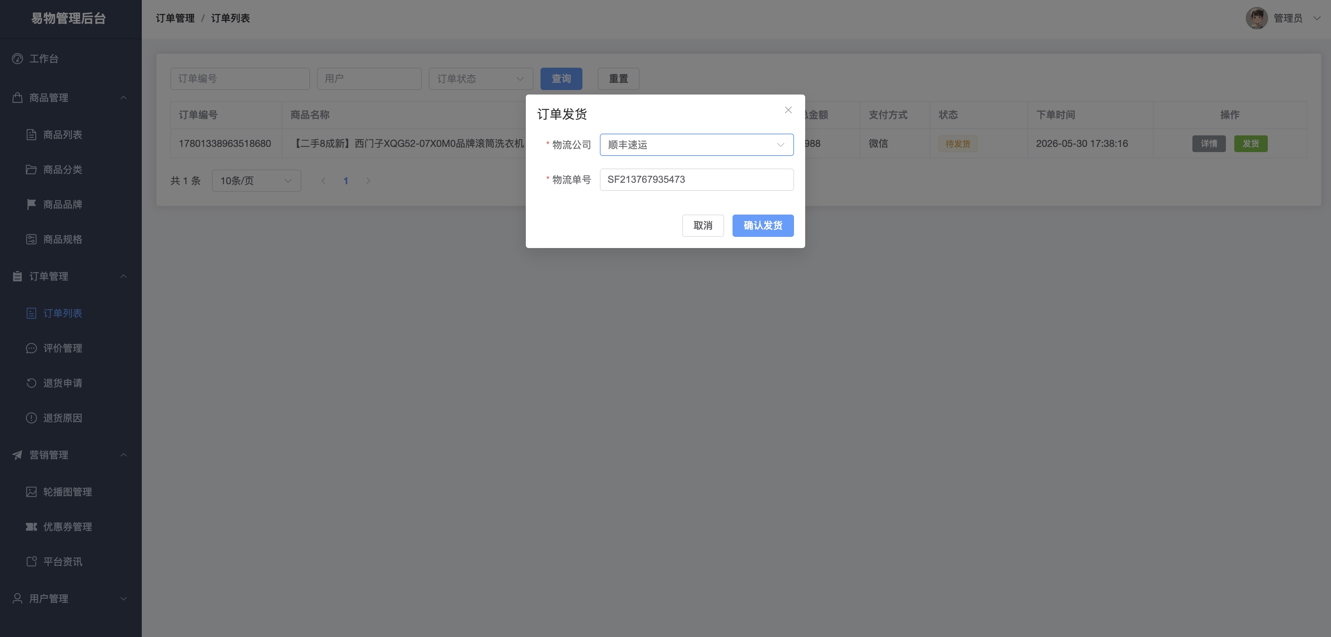Click the 轮播图管理 picture icon
1331x637 pixels.
(31, 492)
